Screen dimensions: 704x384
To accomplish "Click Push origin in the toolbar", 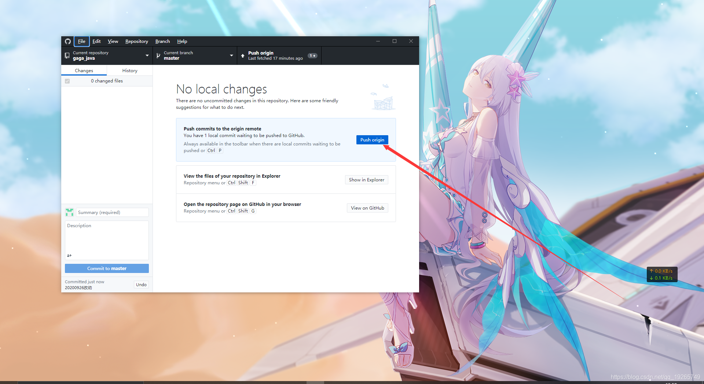I will 279,56.
